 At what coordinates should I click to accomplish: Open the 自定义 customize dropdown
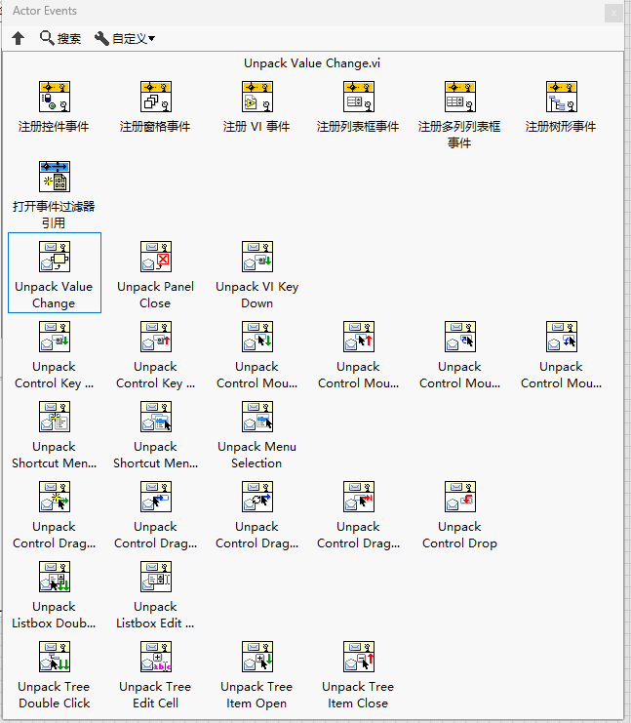[125, 38]
